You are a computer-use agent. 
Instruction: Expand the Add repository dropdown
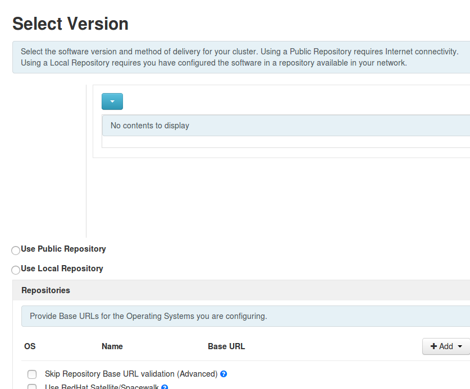coord(446,346)
